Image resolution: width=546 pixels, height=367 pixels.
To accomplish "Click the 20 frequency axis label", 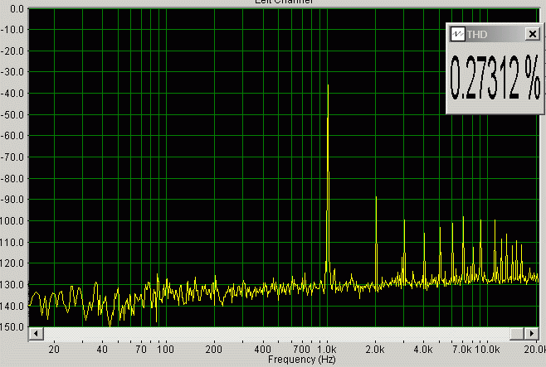I will pyautogui.click(x=54, y=350).
